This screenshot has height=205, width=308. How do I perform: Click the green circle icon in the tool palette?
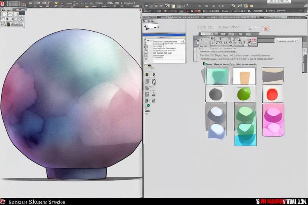point(148,106)
